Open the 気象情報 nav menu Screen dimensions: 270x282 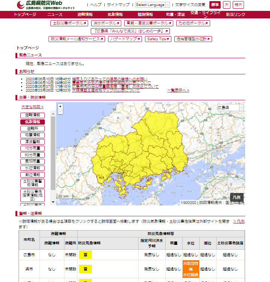[x=115, y=15]
